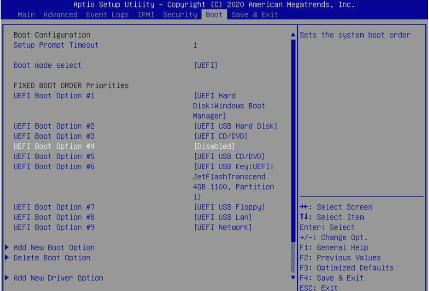Select UEFI Boot Option #9 Network value
Viewport: 429px width, 291px height.
click(222, 227)
